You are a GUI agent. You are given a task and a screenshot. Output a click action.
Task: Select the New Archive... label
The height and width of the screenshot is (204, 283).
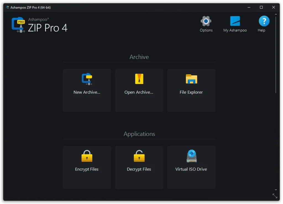click(87, 92)
